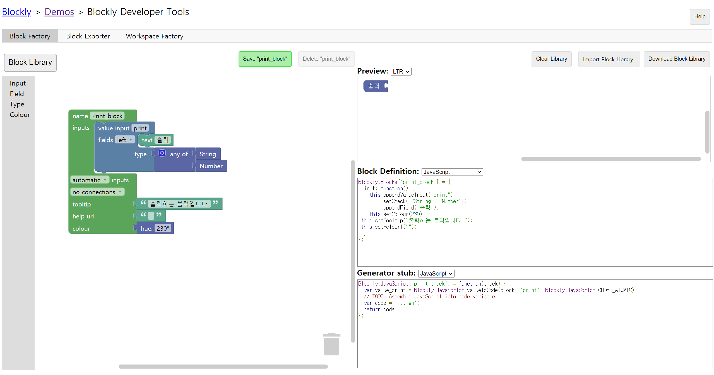Click the help url empty quote block
This screenshot has width=714, height=375.
tap(151, 216)
